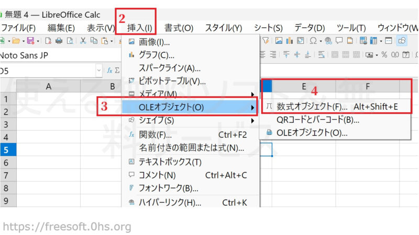The image size is (419, 235).
Task: Open the ツール(T) menu
Action: tap(351, 28)
